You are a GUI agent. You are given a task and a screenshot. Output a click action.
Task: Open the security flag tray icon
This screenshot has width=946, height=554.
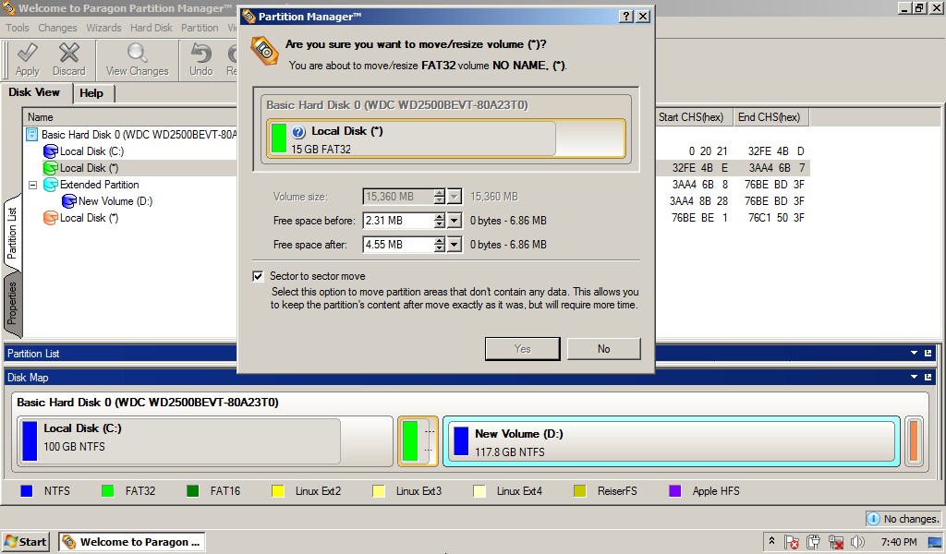point(792,542)
